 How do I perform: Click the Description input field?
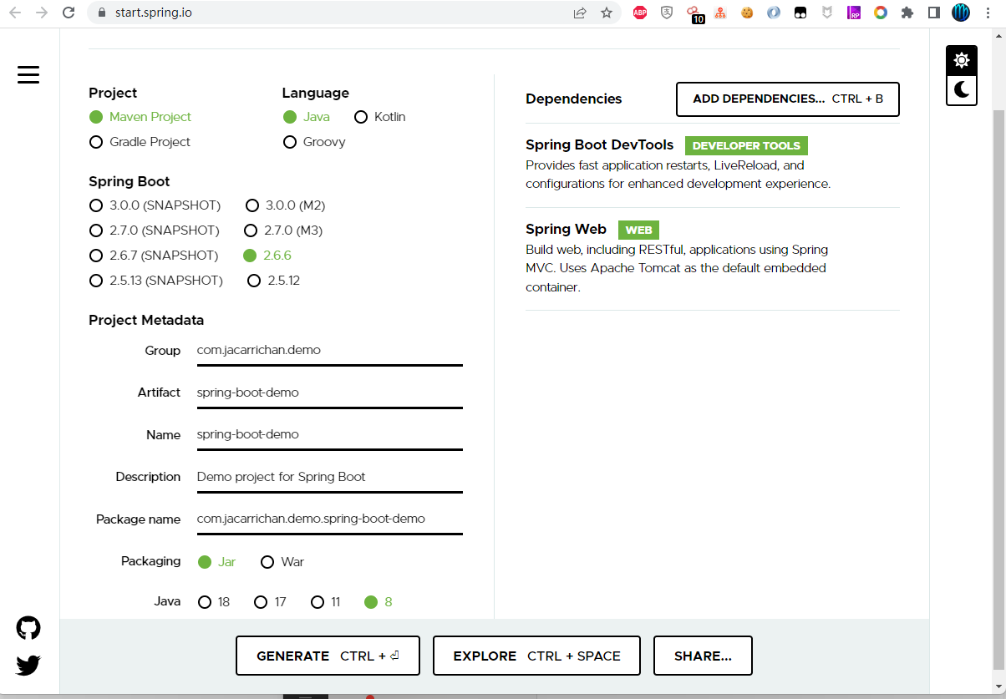(x=329, y=477)
